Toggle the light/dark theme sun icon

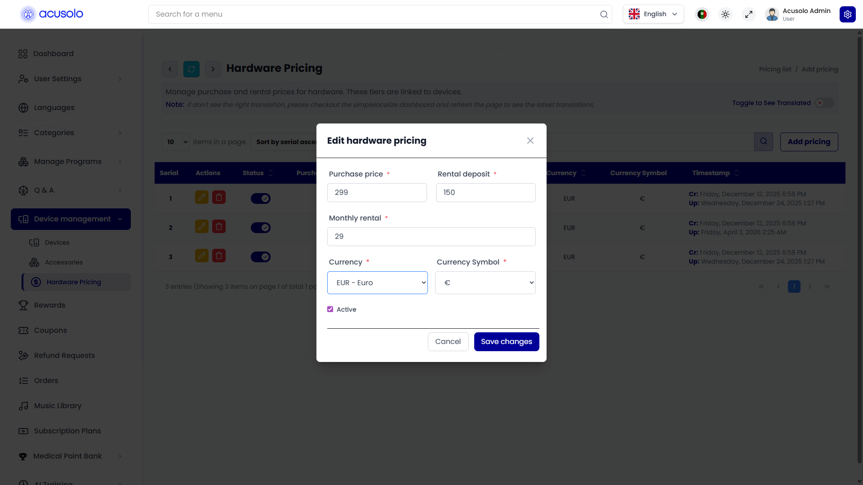(725, 14)
